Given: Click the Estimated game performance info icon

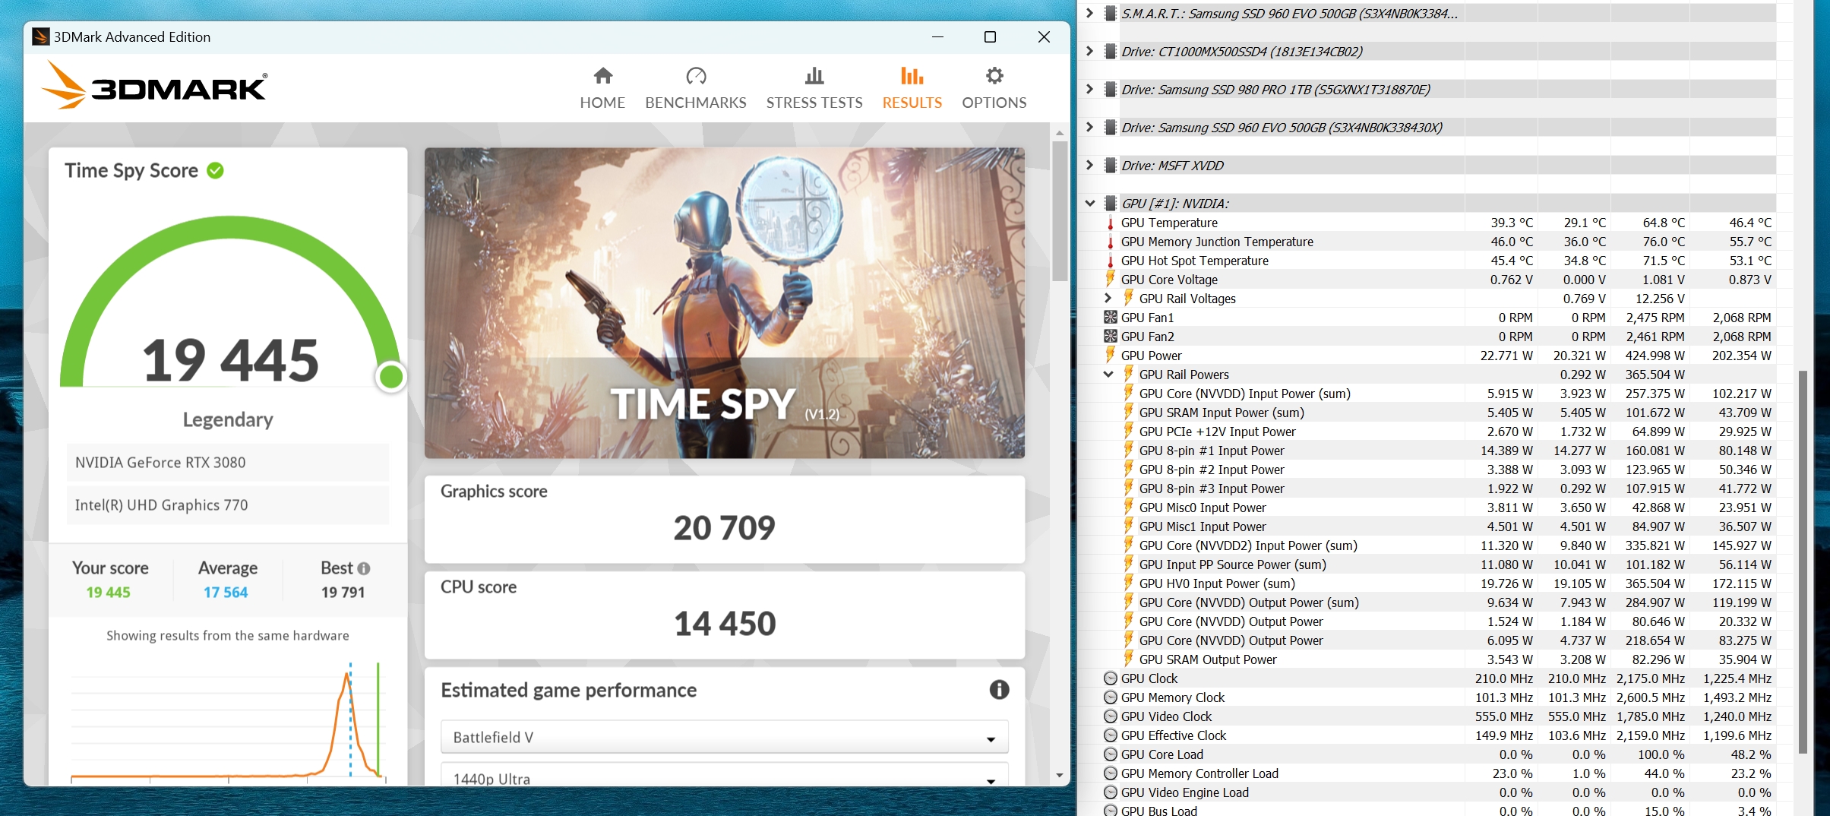Looking at the screenshot, I should point(999,690).
